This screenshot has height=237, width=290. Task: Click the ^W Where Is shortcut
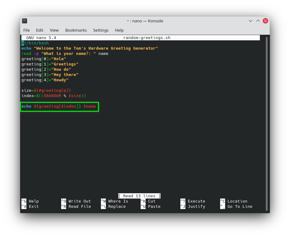pos(114,201)
